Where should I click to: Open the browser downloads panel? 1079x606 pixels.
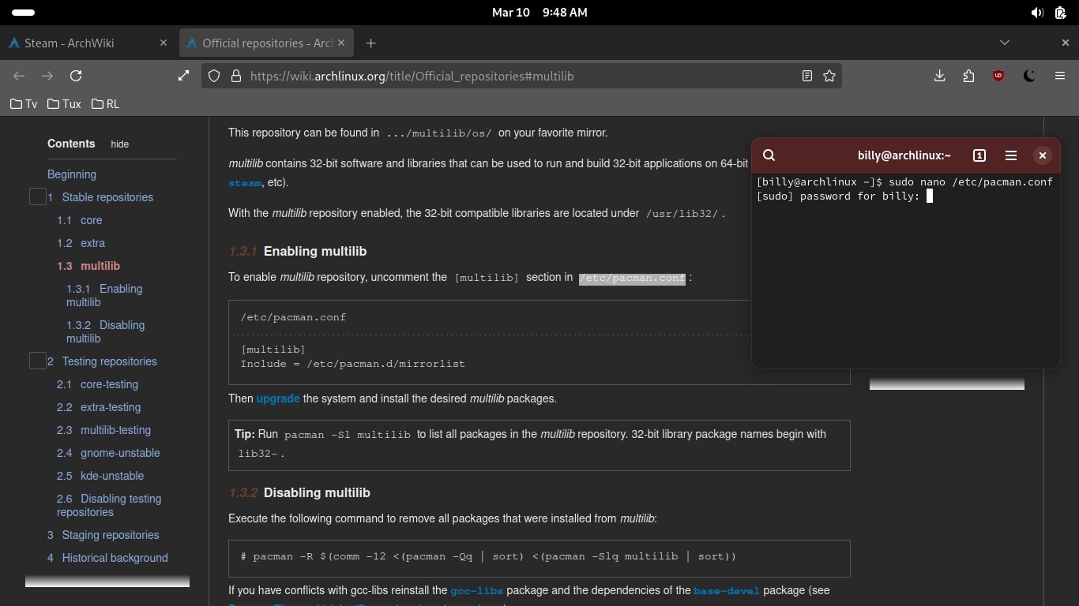pos(939,76)
